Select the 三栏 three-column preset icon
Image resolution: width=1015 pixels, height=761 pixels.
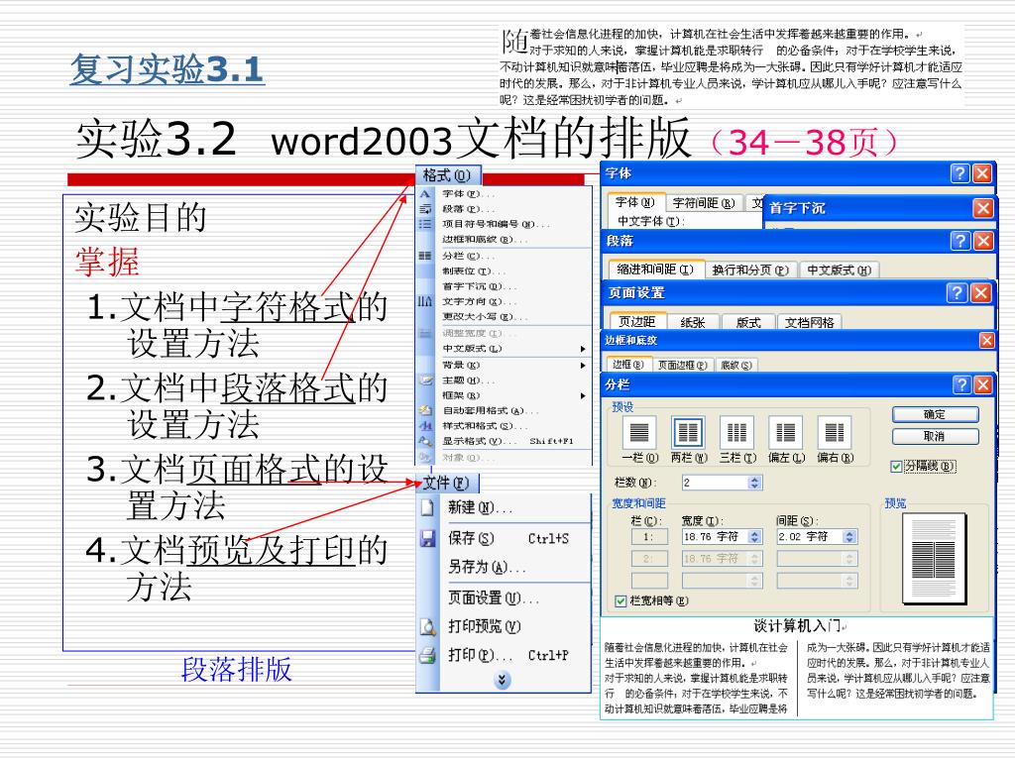pos(736,432)
